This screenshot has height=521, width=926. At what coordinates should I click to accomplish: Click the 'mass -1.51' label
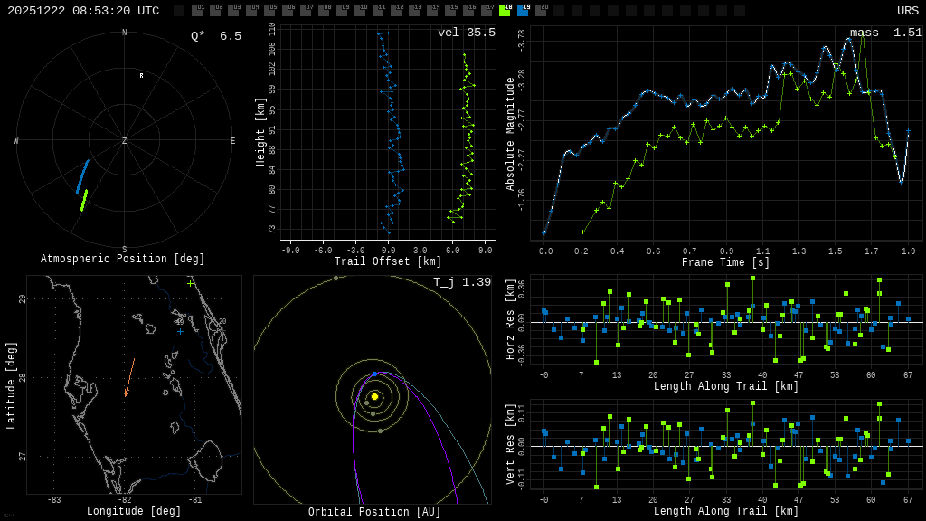(885, 33)
